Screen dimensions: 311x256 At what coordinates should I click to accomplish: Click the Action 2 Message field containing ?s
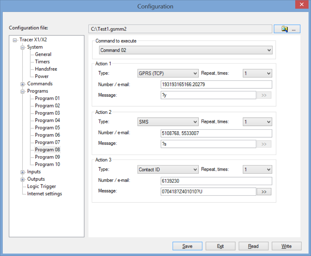pos(208,144)
